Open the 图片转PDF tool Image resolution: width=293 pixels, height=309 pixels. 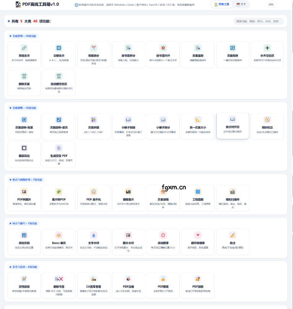tap(59, 198)
